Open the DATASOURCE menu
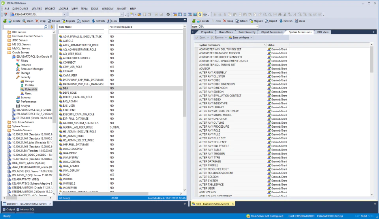The image size is (379, 219). coord(20,8)
